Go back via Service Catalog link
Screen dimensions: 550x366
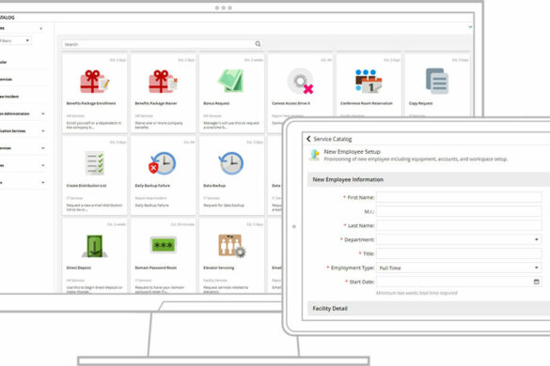pyautogui.click(x=332, y=139)
